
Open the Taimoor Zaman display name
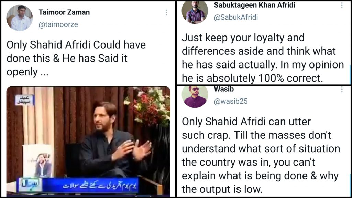[64, 12]
